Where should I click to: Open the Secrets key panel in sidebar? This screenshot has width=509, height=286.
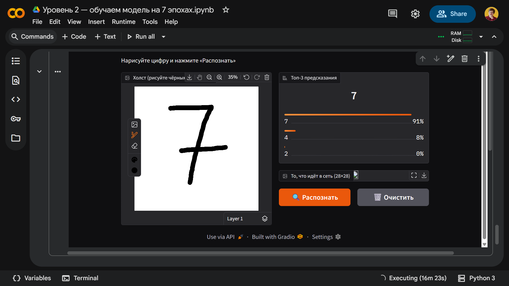click(x=16, y=119)
